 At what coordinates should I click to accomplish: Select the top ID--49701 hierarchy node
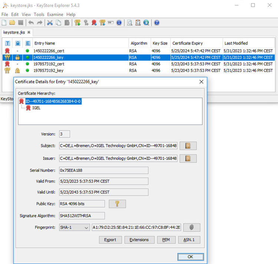(53, 101)
